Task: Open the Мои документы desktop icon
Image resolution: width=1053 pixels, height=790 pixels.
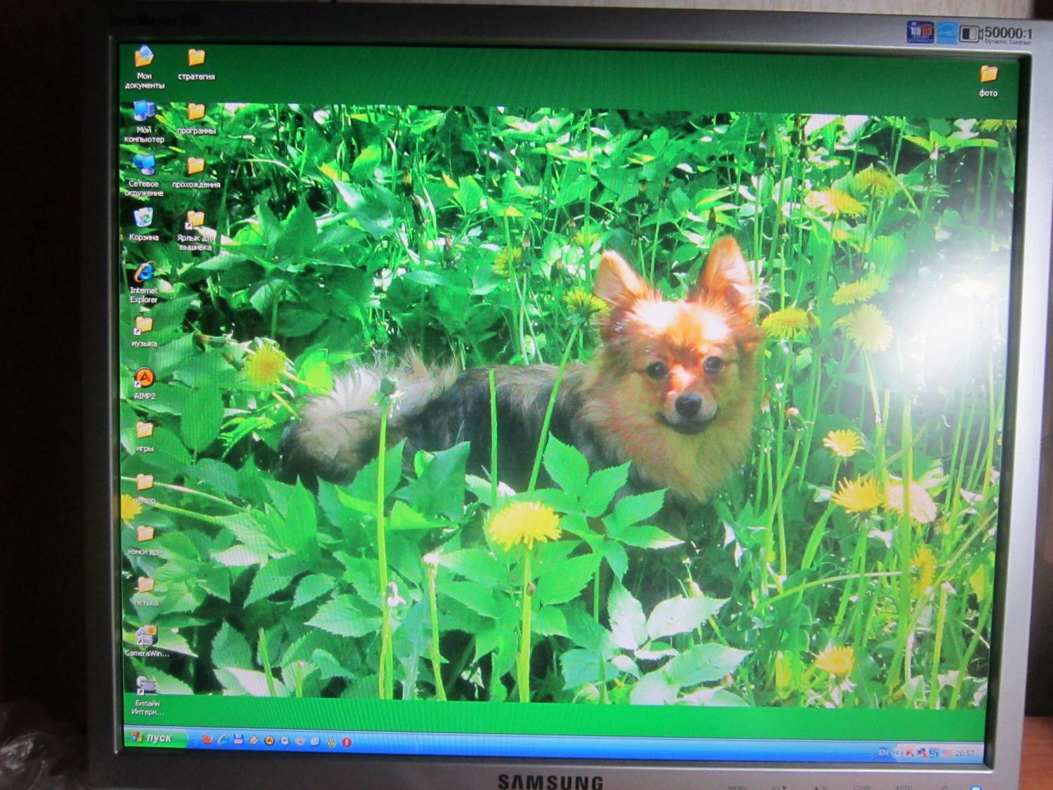Action: [144, 58]
